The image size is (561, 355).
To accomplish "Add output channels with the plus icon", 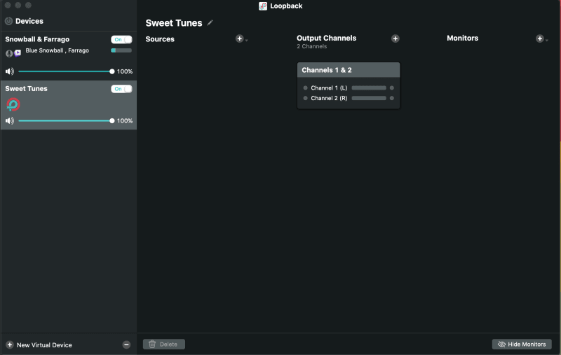I will click(x=395, y=39).
